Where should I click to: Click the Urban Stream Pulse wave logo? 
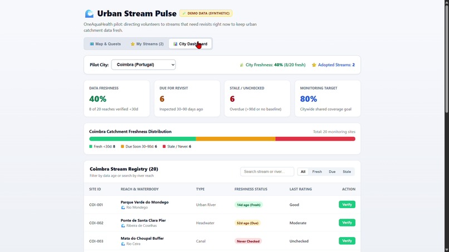point(89,13)
